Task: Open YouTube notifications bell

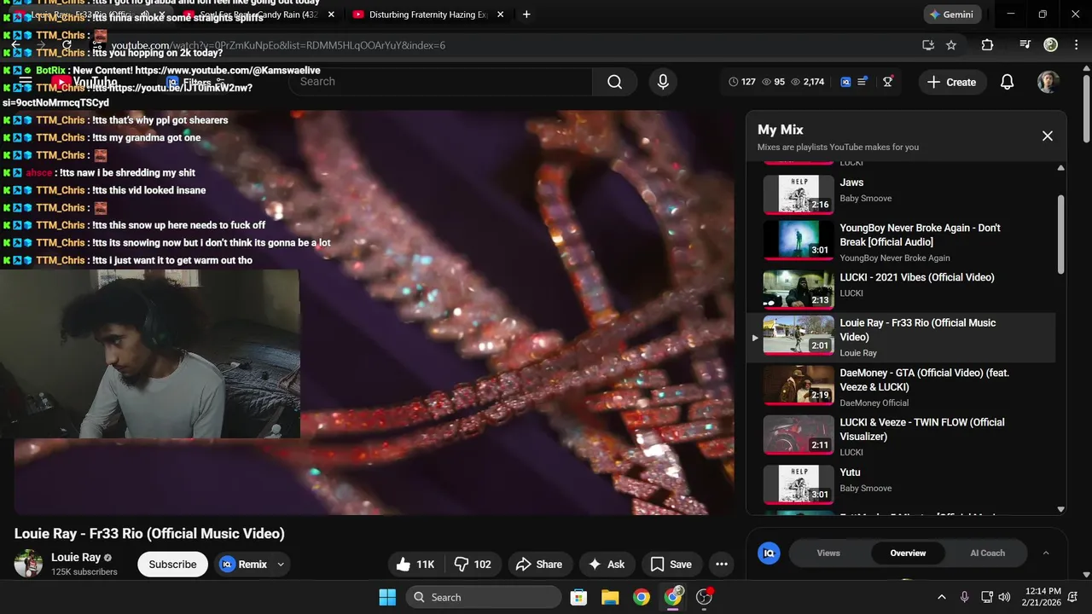Action: coord(1007,82)
